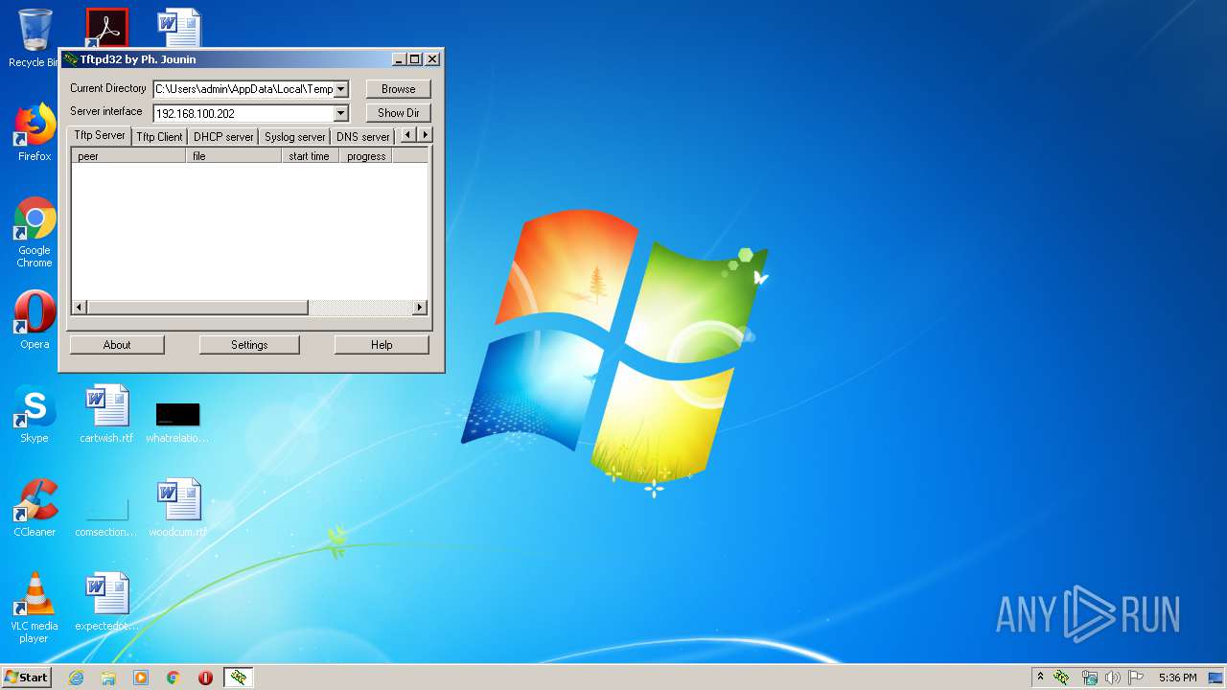Select the expectedot document icon
Image resolution: width=1227 pixels, height=690 pixels.
(106, 601)
